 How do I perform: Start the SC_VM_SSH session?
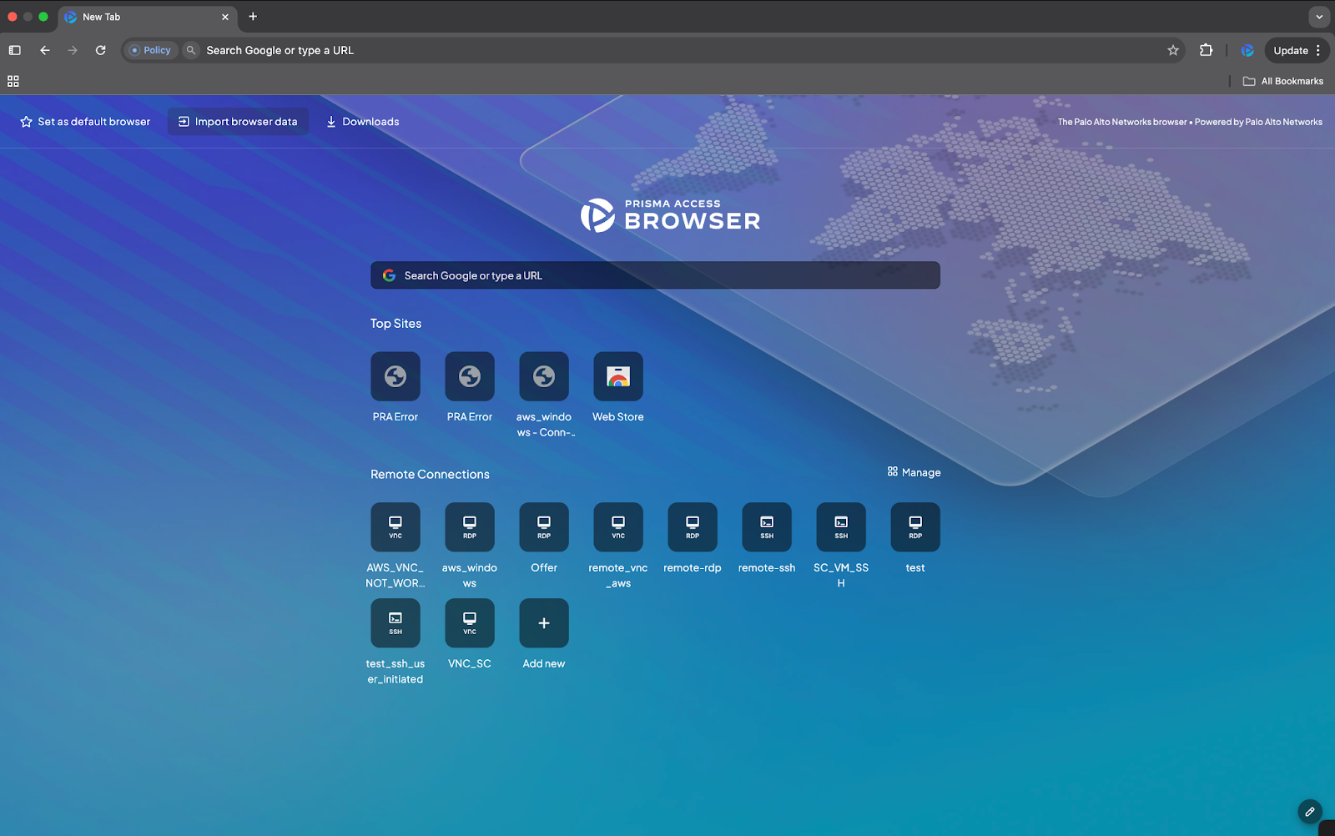tap(840, 526)
